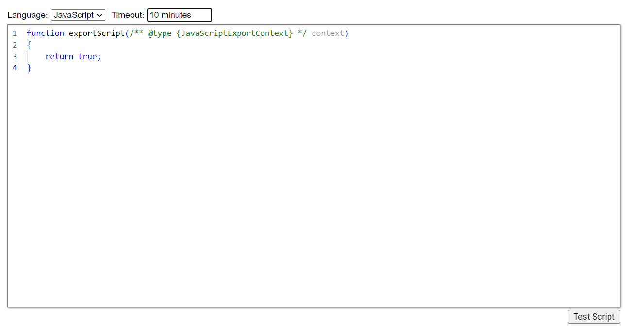
Task: Click the closing parenthesis after context
Action: 346,33
